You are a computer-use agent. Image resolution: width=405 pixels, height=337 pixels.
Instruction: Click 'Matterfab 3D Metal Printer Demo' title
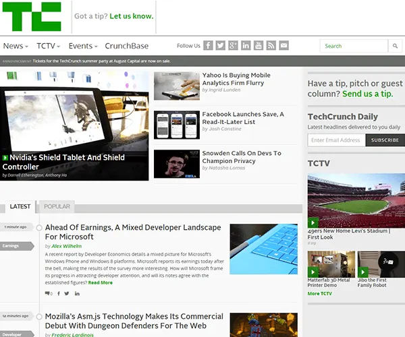[x=329, y=282]
